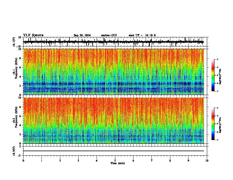The image size is (233, 180).
Task: Click the ch.1(V) waveform trace
Action: pyautogui.click(x=113, y=42)
